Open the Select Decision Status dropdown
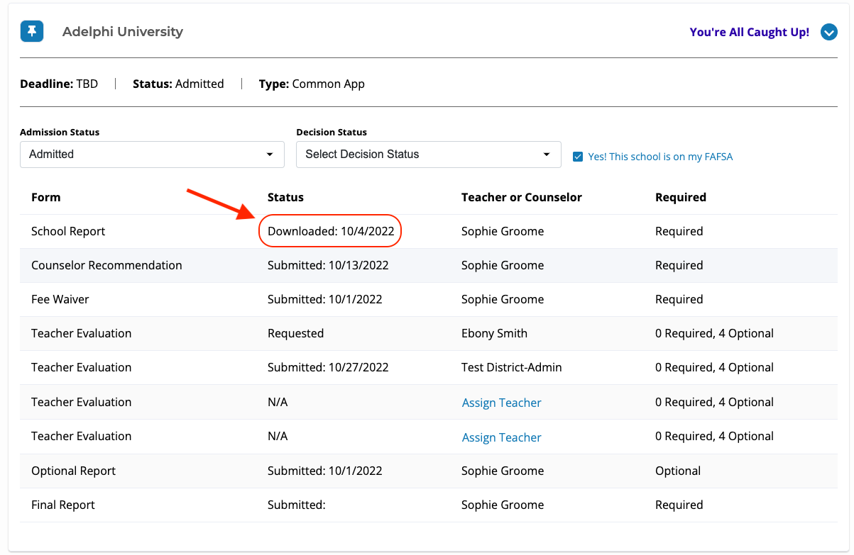This screenshot has width=854, height=555. (428, 155)
